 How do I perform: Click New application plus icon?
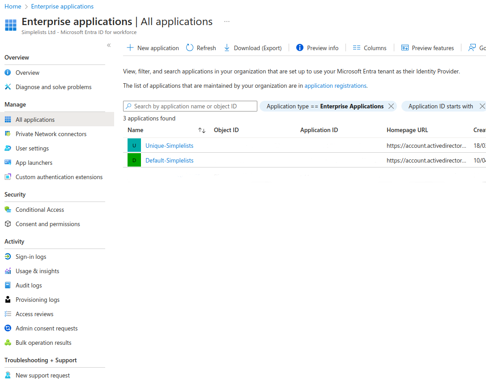click(130, 48)
